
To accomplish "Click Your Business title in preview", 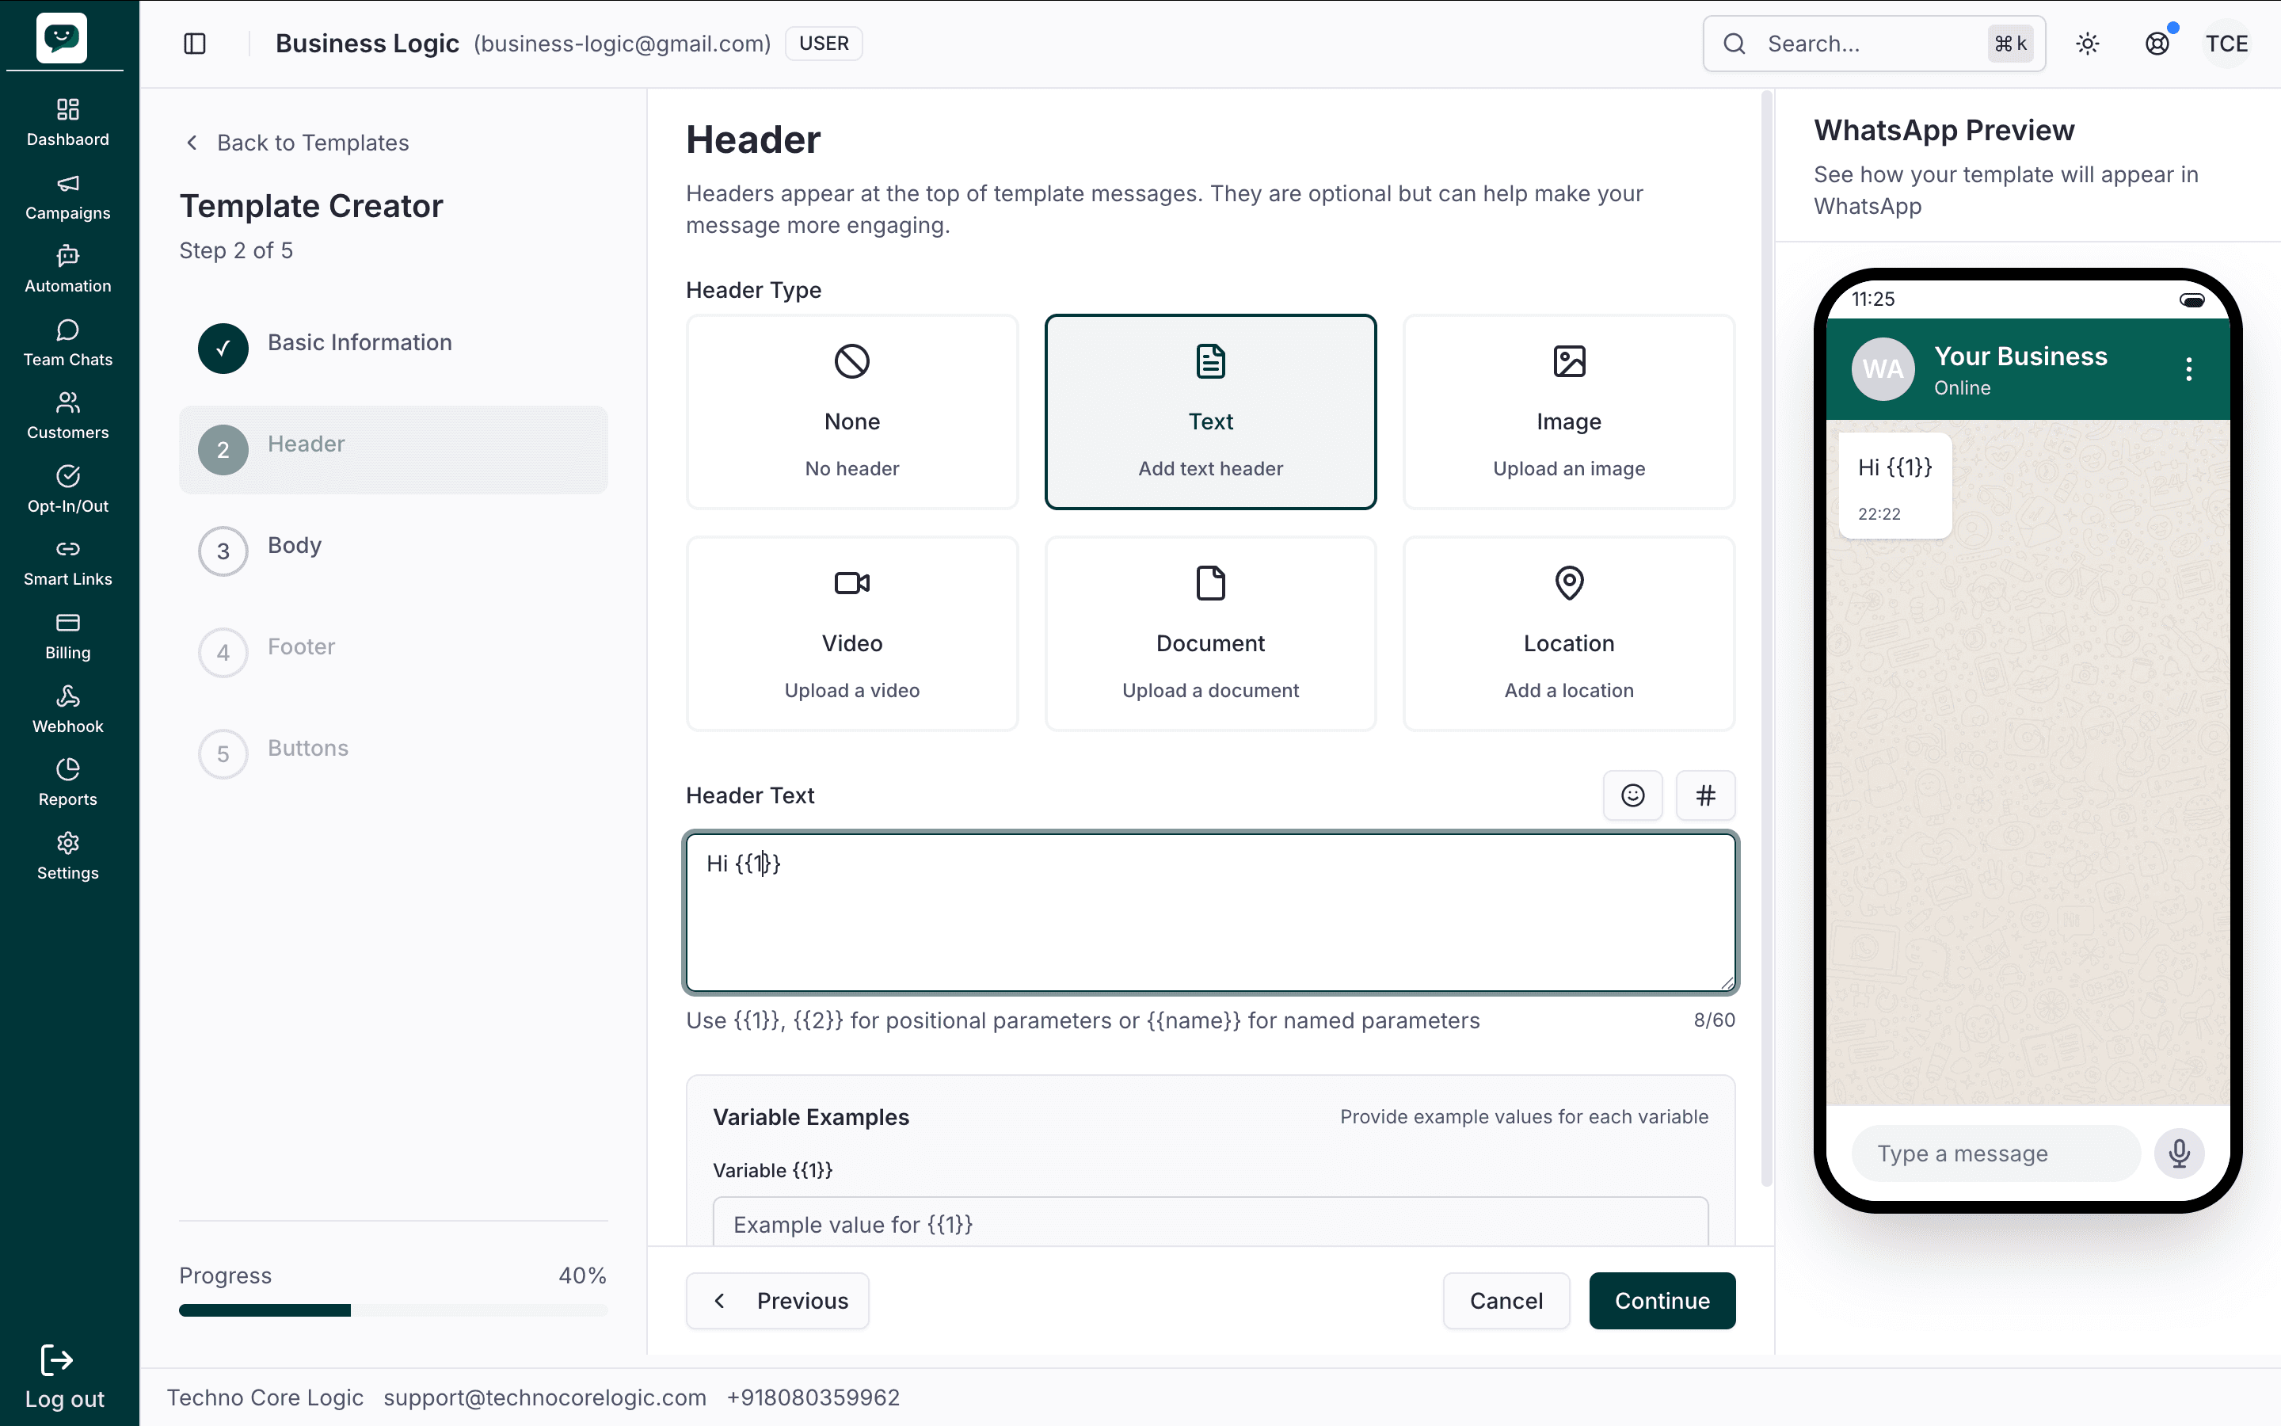I will (2020, 356).
